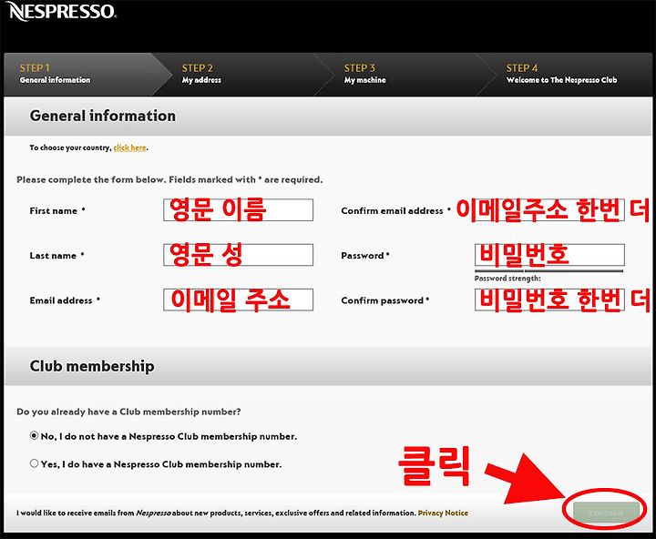
Task: Click the 'Password strength:' label
Action: click(507, 278)
